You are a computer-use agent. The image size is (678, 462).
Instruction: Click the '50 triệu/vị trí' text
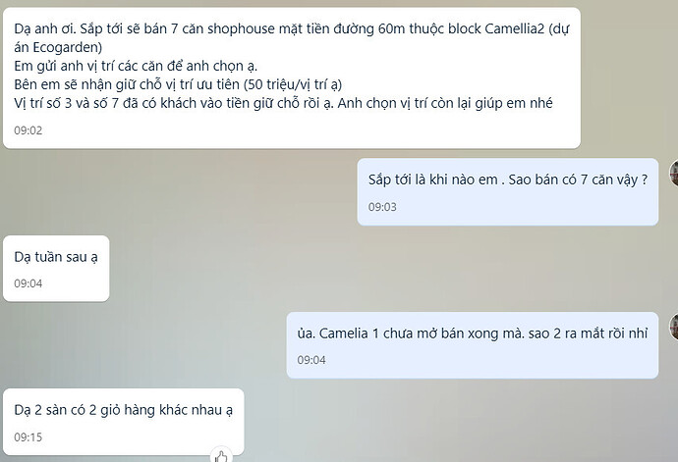click(x=288, y=84)
